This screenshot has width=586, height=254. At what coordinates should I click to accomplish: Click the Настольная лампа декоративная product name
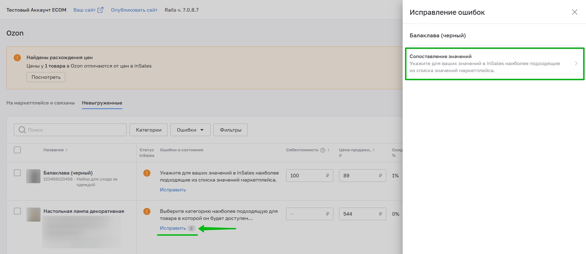click(84, 211)
